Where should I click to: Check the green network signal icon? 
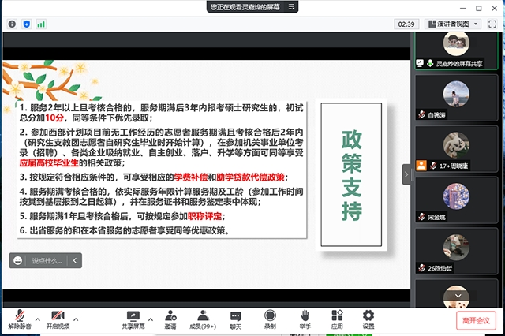point(41,24)
